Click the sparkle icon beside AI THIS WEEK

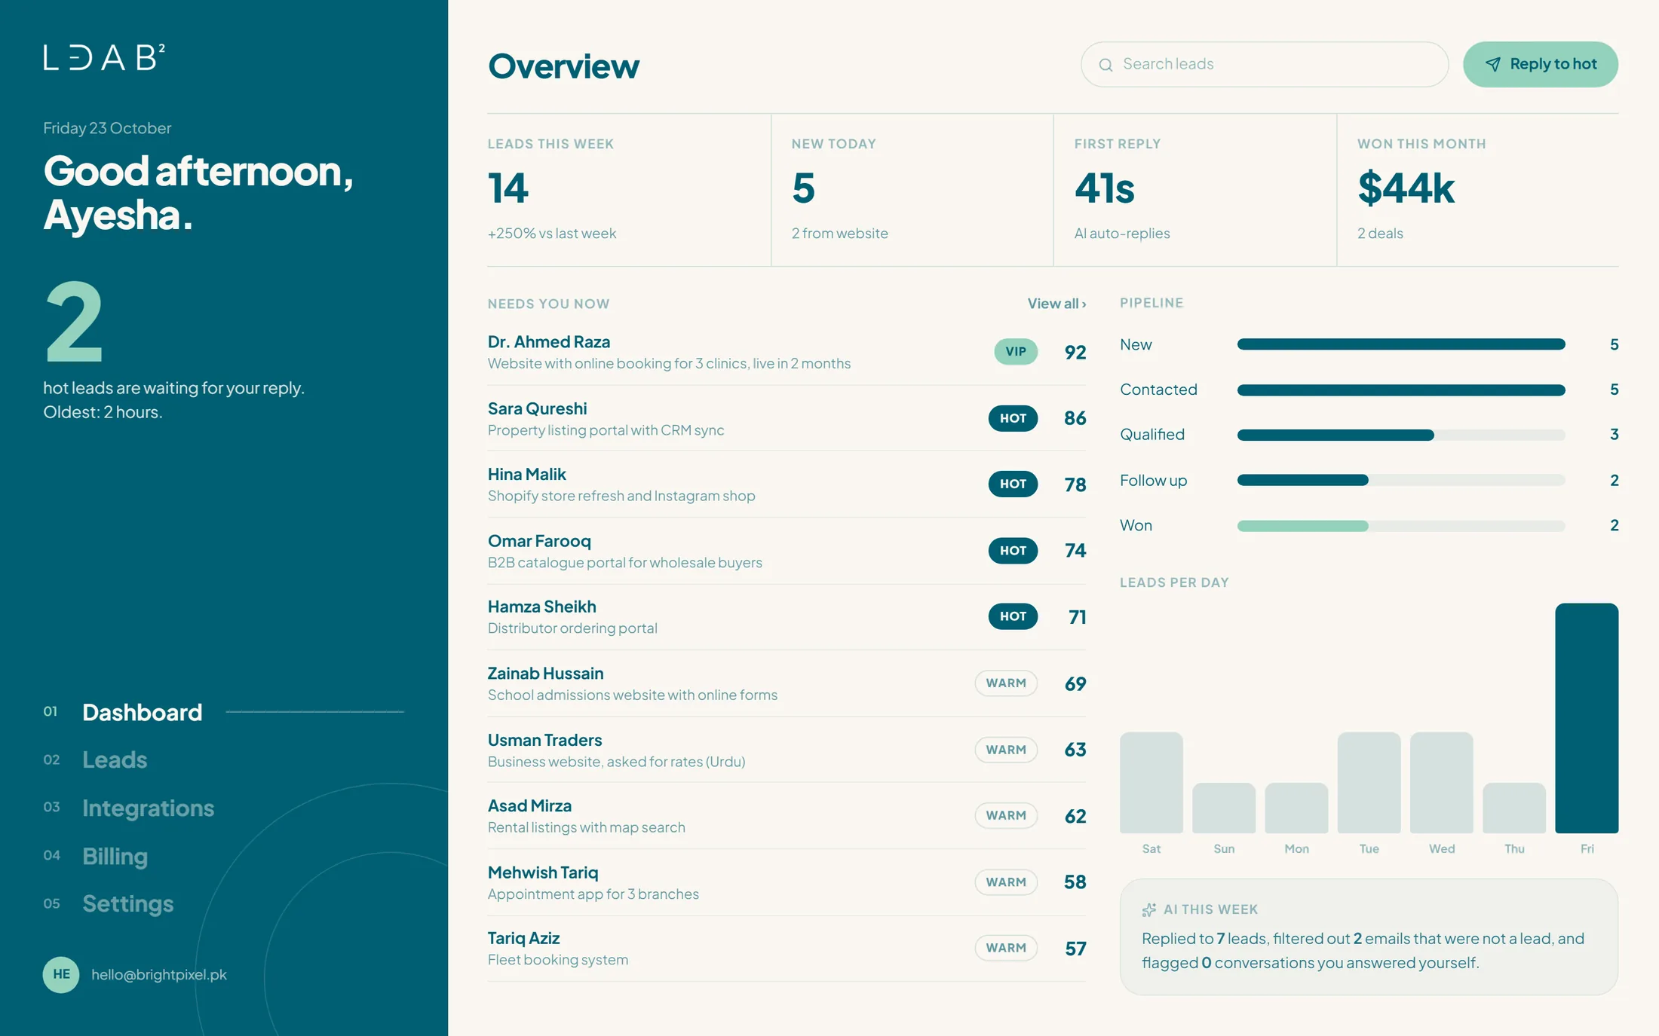pyautogui.click(x=1148, y=910)
